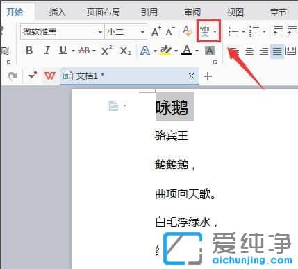This screenshot has height=269, width=298.
Task: Click the WPS W home icon
Action: tap(50, 76)
